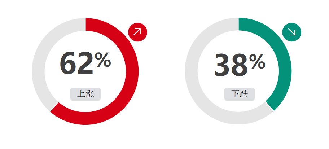This screenshot has width=329, height=149.
Task: Click the red up-right arrow icon
Action: tap(137, 32)
